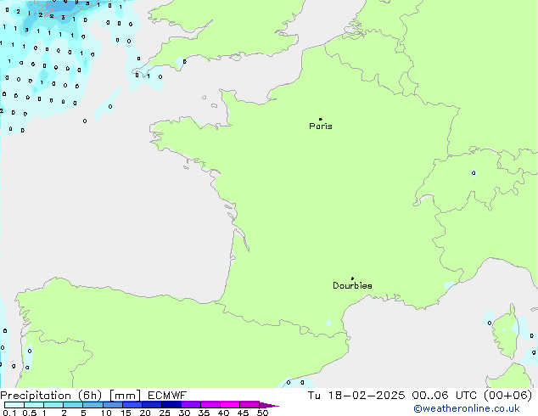Click the ECMWF model label

(167, 396)
